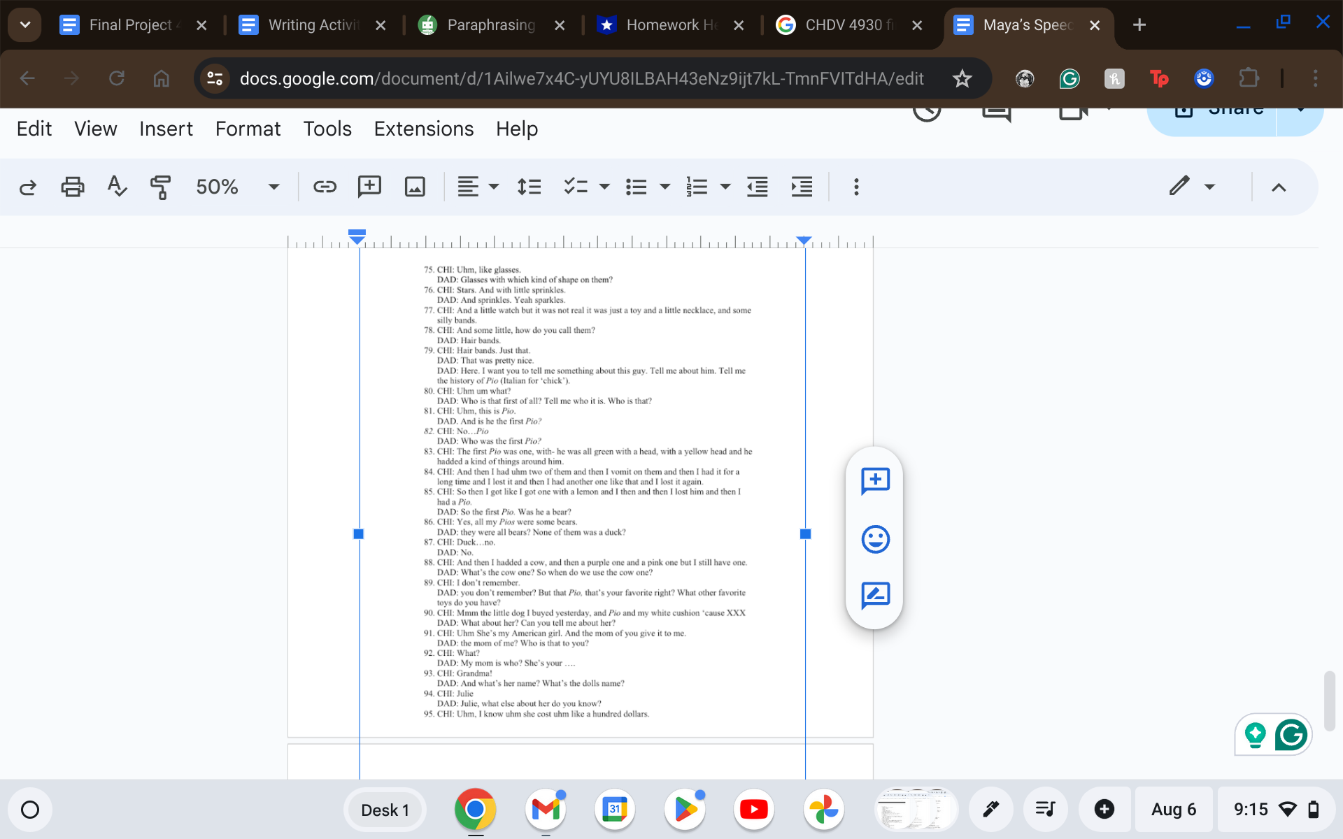The width and height of the screenshot is (1343, 839).
Task: Select the Paint format tool
Action: (159, 187)
